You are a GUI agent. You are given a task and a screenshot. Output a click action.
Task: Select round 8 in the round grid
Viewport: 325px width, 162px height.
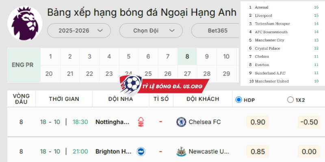pyautogui.click(x=187, y=57)
